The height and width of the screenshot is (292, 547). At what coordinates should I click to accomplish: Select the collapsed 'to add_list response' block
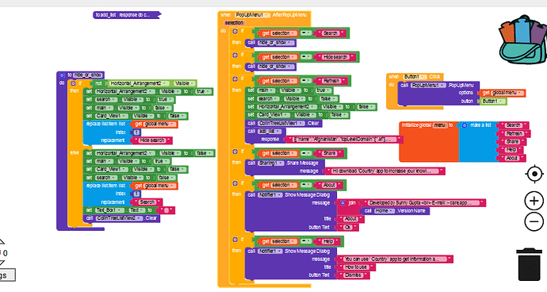point(127,15)
